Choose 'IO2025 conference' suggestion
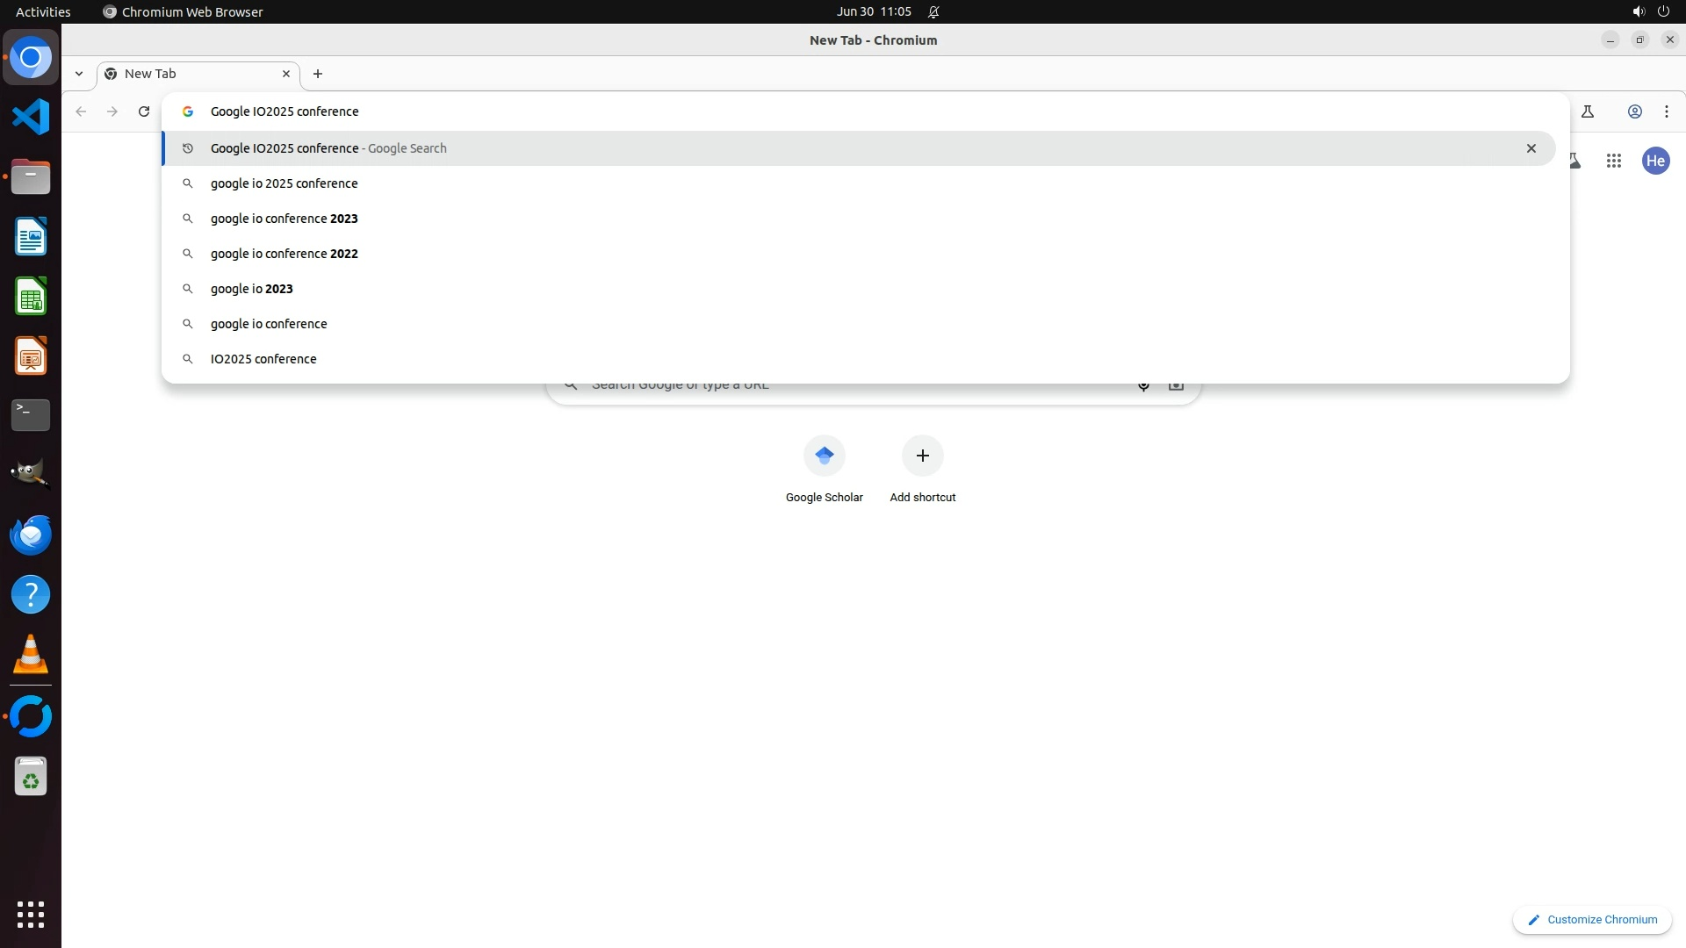 click(263, 359)
